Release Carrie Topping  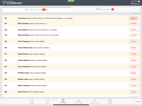134,41
